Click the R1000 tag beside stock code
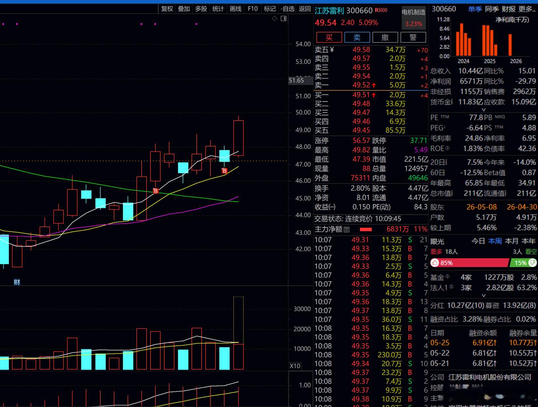538x407 pixels. [381, 10]
